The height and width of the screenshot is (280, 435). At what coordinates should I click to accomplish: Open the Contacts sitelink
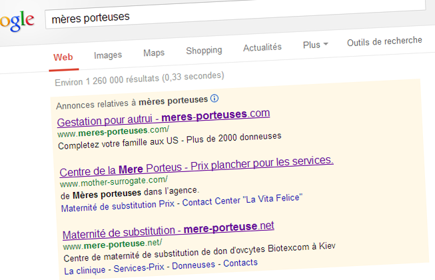(x=240, y=263)
